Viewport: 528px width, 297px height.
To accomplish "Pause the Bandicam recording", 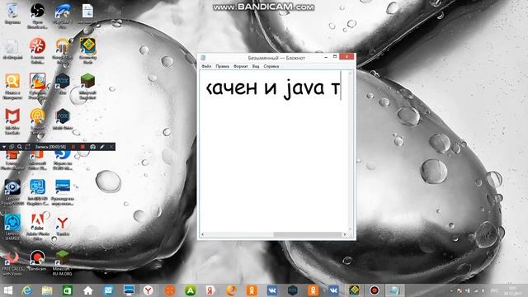I will (73, 147).
